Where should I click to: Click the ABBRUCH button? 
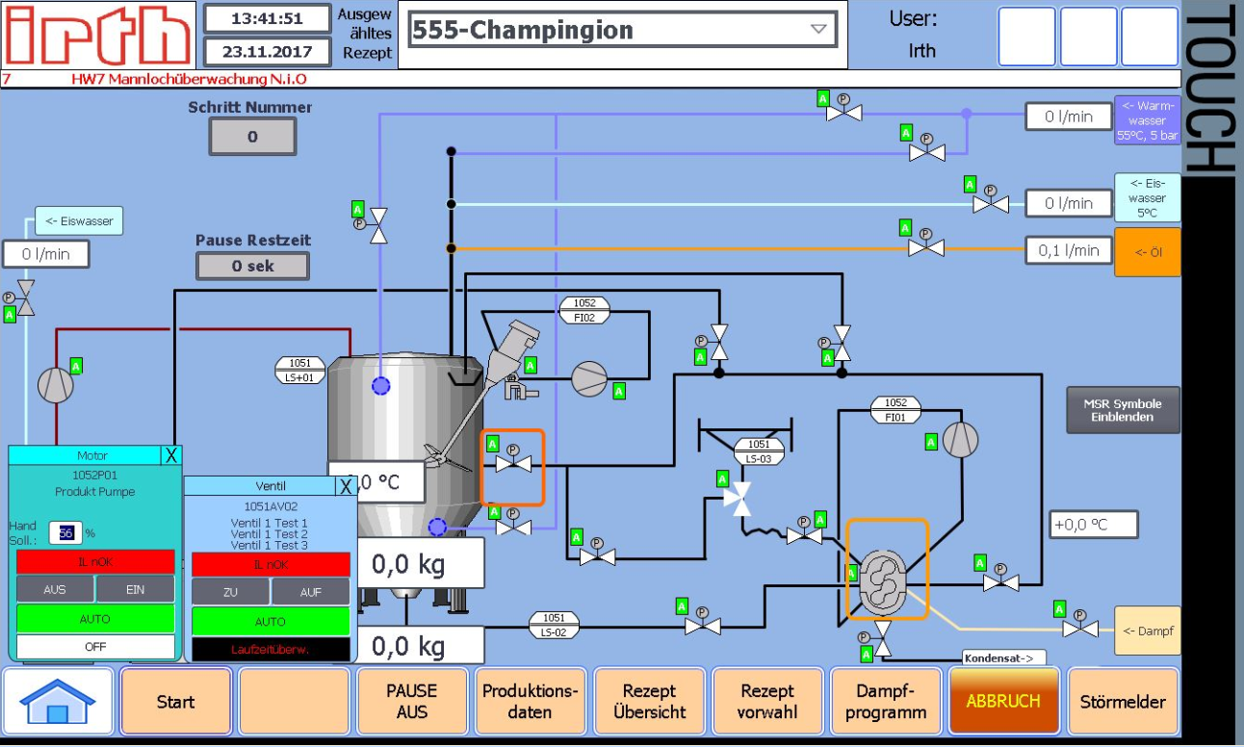[1003, 702]
